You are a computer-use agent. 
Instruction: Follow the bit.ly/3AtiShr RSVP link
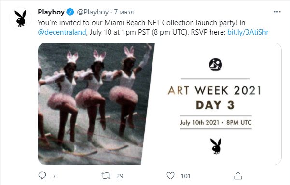(248, 32)
